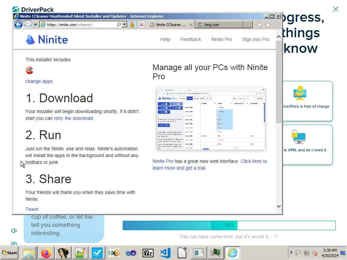
Task: Open the window panel taskbar app
Action: 199,253
